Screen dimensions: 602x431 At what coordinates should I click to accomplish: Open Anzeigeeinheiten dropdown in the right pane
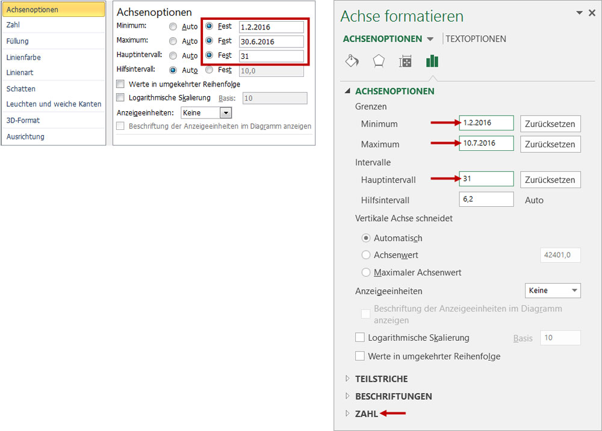(553, 290)
